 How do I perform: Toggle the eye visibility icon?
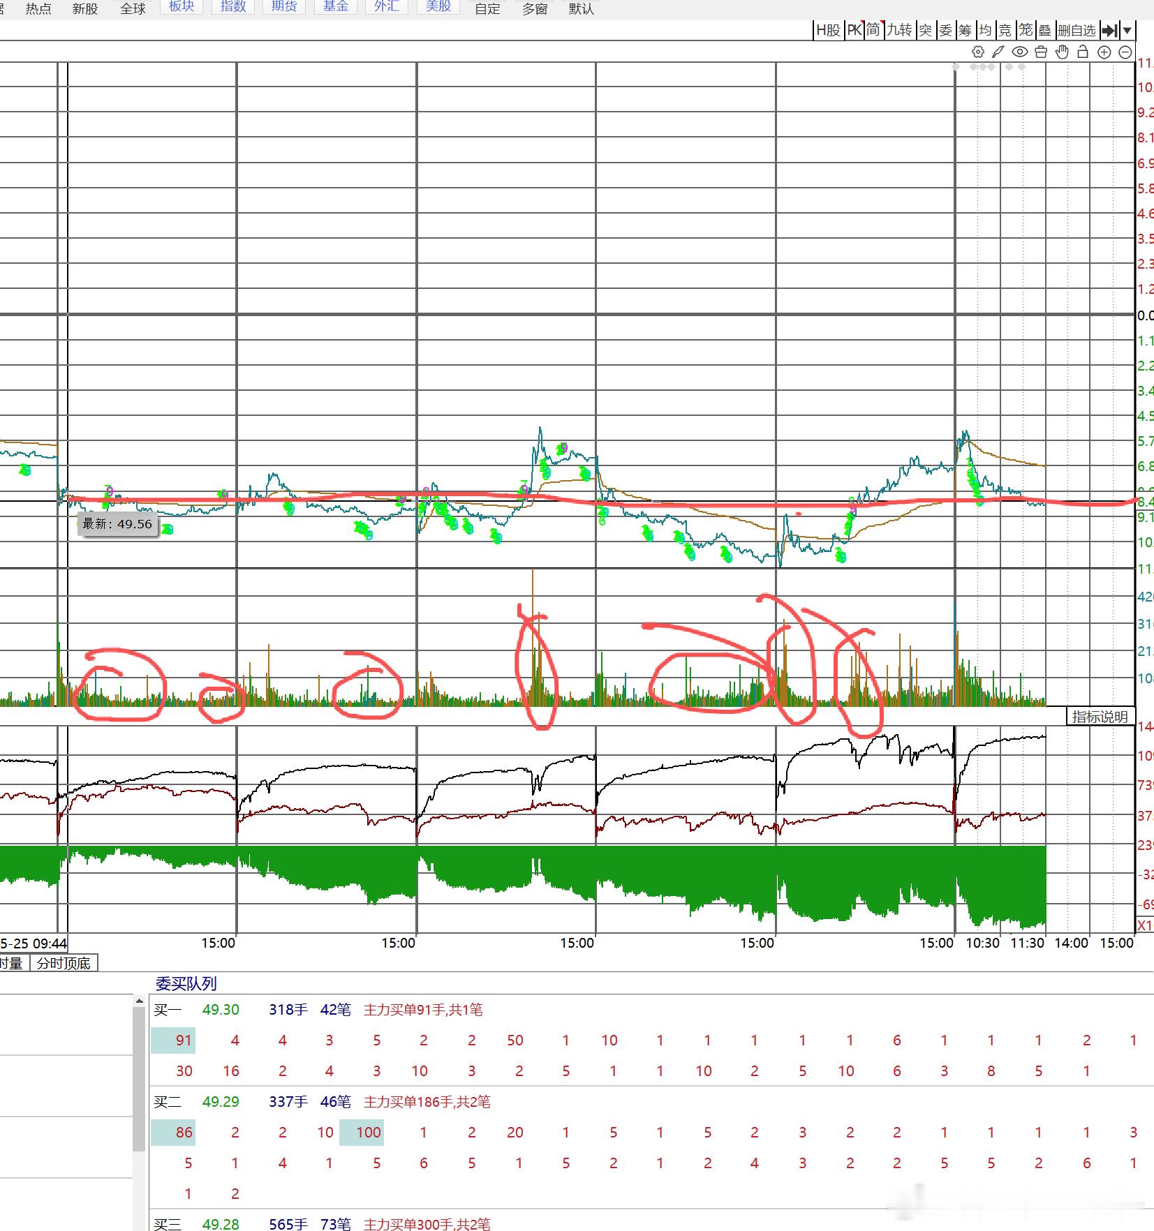[x=1019, y=52]
